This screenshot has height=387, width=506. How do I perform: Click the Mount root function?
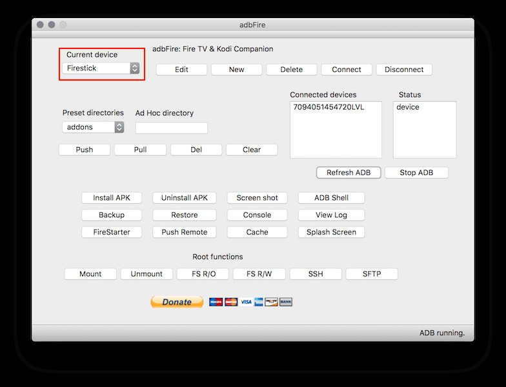(x=90, y=273)
